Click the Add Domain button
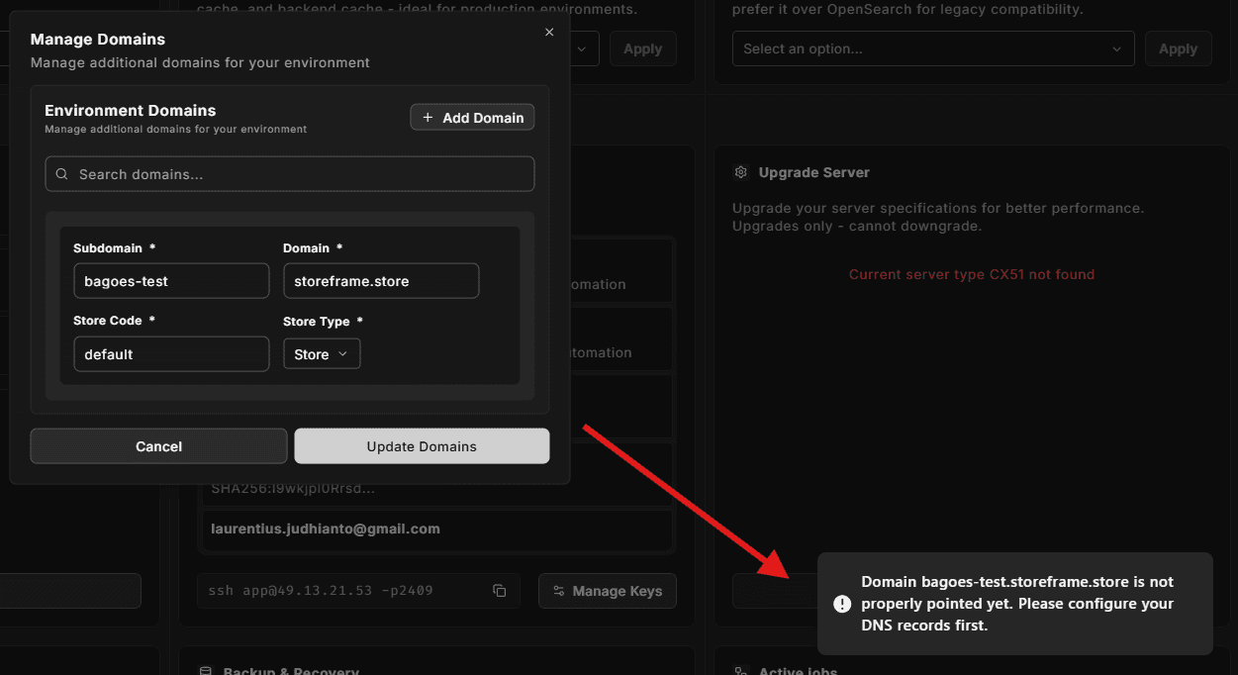 pos(473,118)
